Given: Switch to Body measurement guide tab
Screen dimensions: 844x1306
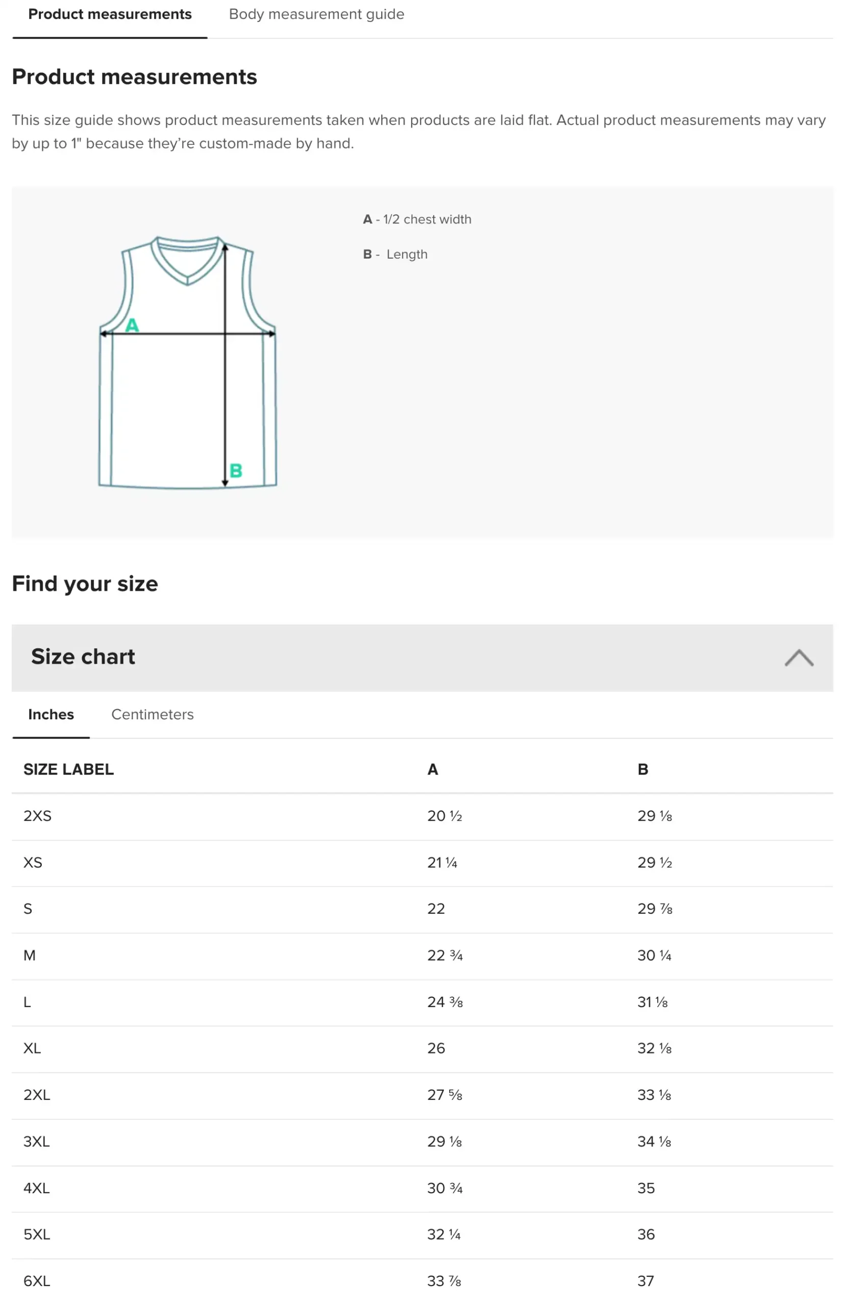Looking at the screenshot, I should [316, 14].
